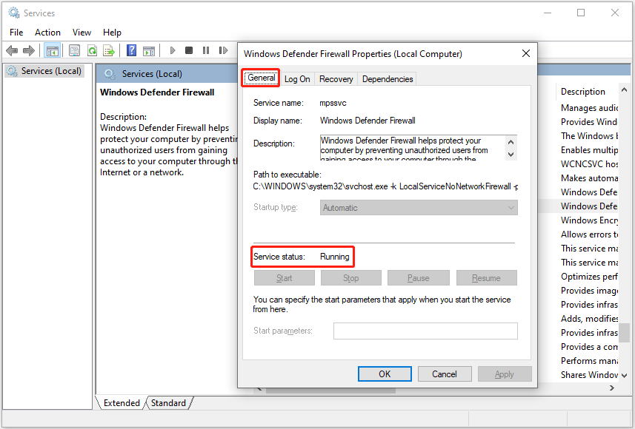The height and width of the screenshot is (429, 635).
Task: Open the toolbar properties sheet icon
Action: (74, 50)
